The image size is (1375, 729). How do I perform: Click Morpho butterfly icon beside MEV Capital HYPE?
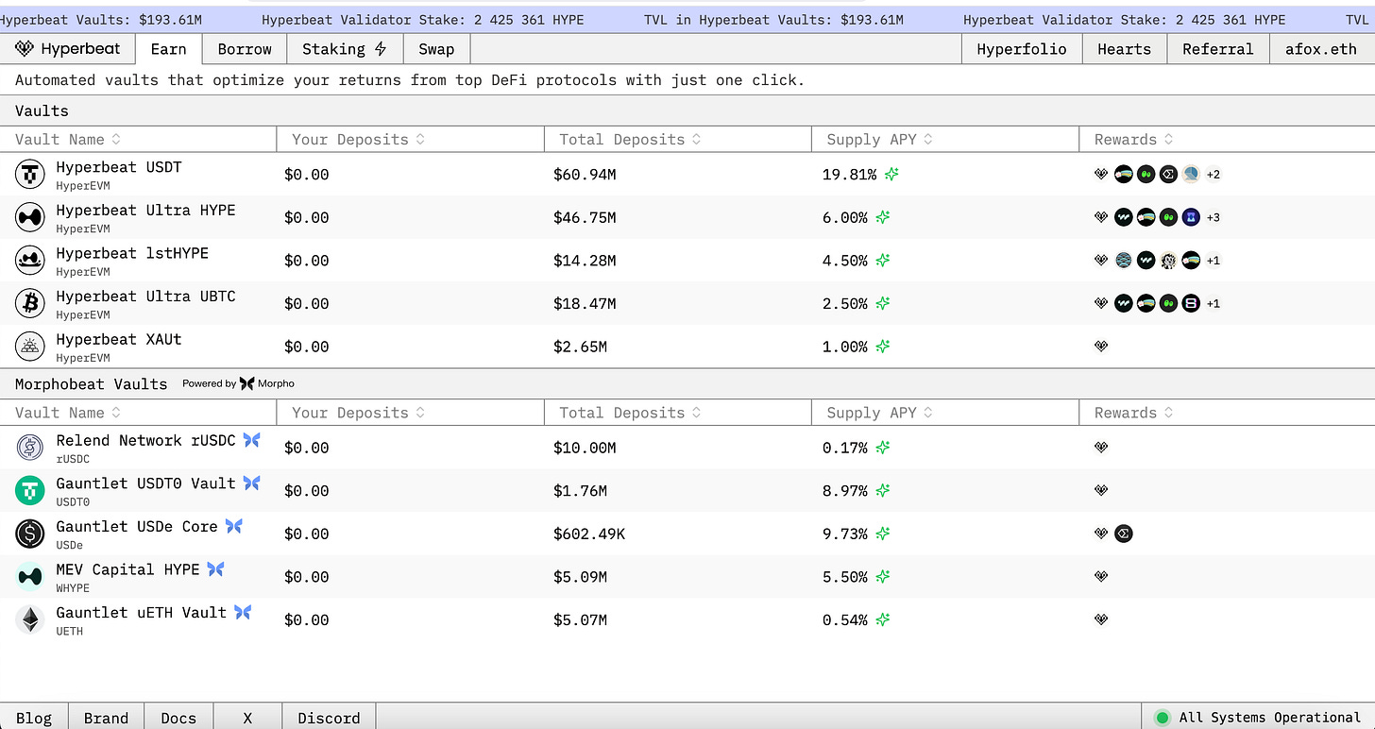tap(215, 568)
